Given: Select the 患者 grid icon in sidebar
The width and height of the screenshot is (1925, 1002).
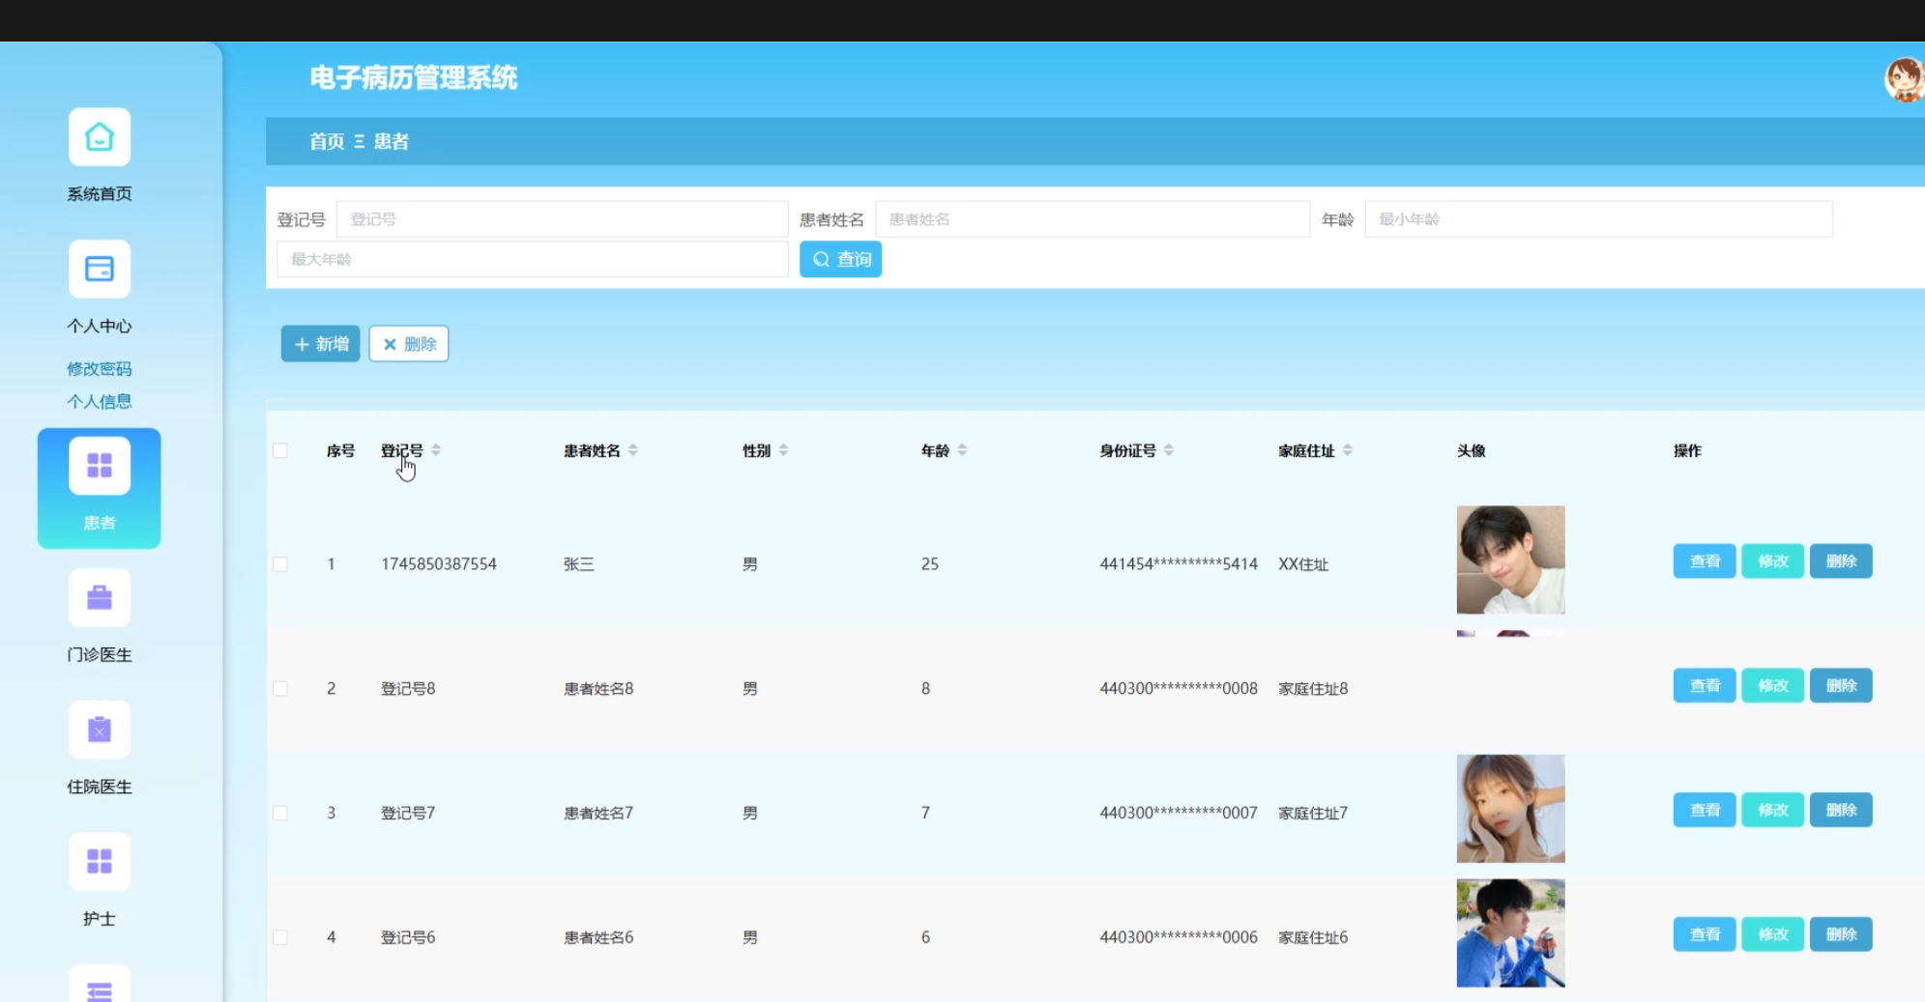Looking at the screenshot, I should pyautogui.click(x=99, y=466).
